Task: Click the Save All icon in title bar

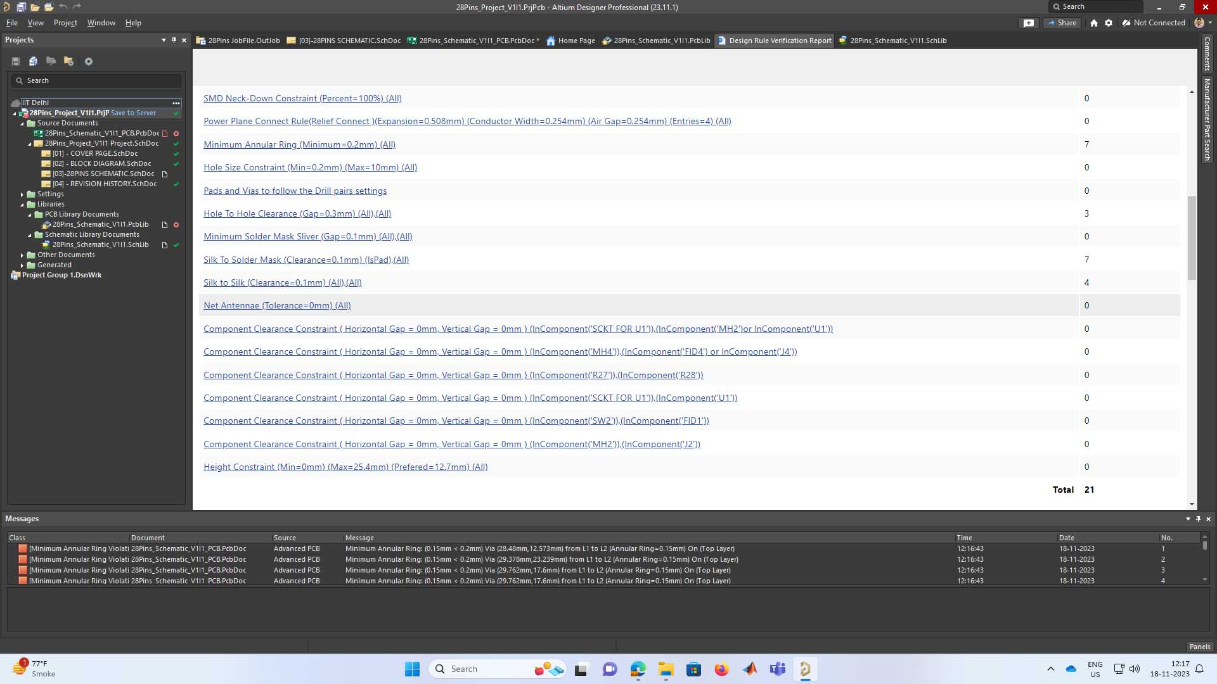Action: (21, 7)
